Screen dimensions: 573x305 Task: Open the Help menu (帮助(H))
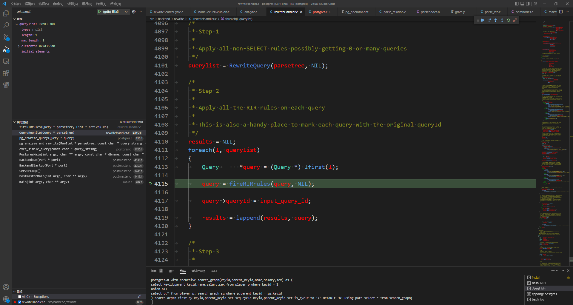[115, 4]
